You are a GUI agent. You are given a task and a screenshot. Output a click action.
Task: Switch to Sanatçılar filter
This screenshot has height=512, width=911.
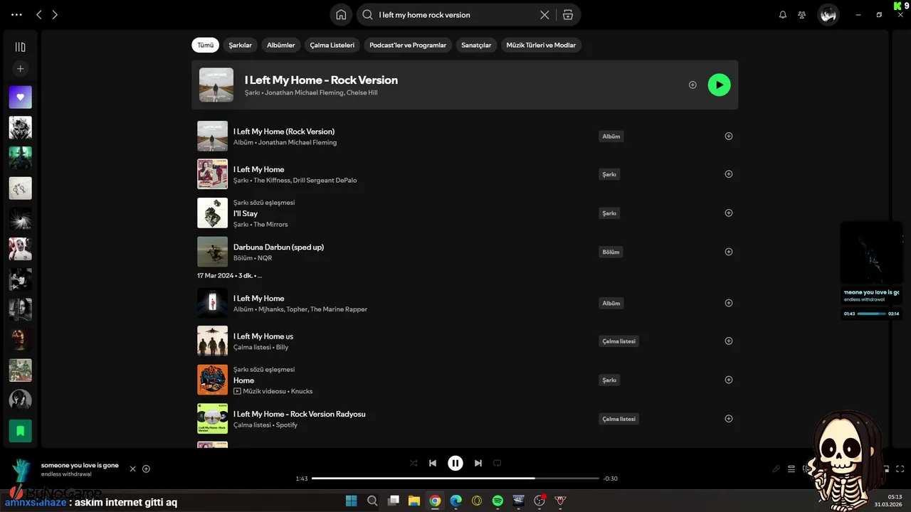(476, 45)
